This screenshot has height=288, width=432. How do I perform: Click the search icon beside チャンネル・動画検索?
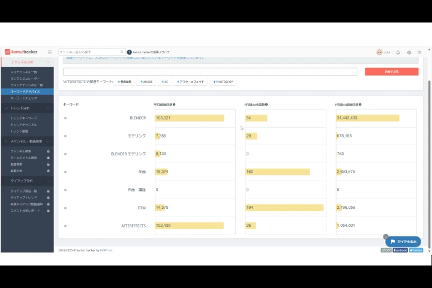[x=6, y=142]
